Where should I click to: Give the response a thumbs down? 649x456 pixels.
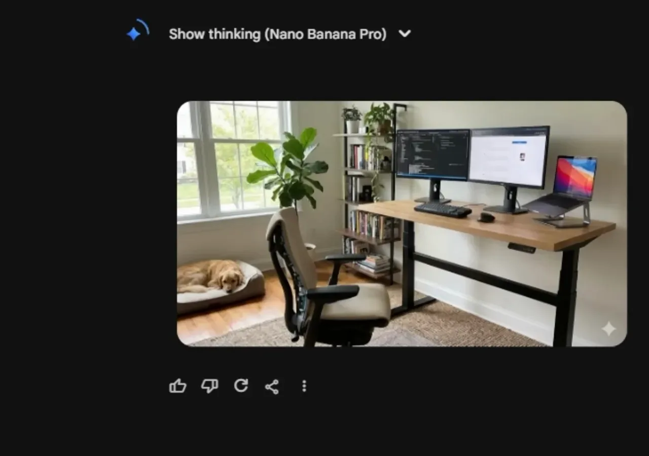[x=209, y=386]
